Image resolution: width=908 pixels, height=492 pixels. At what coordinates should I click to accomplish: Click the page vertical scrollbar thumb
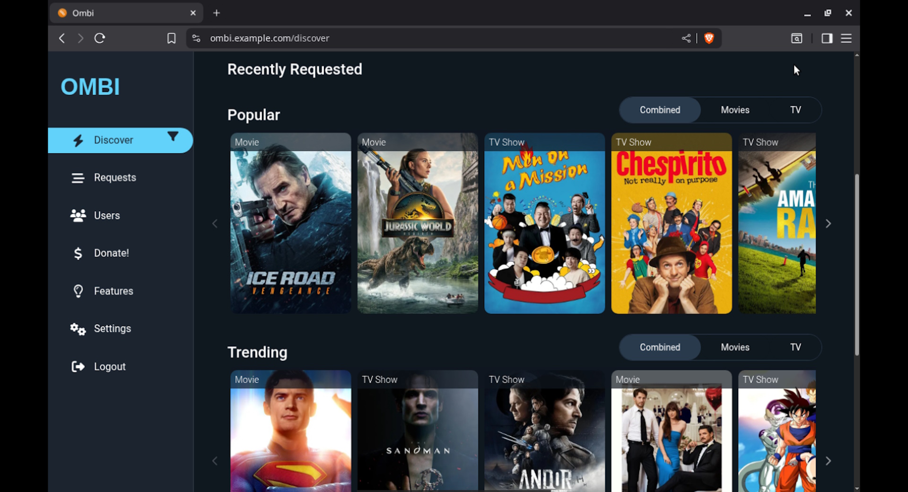(856, 265)
